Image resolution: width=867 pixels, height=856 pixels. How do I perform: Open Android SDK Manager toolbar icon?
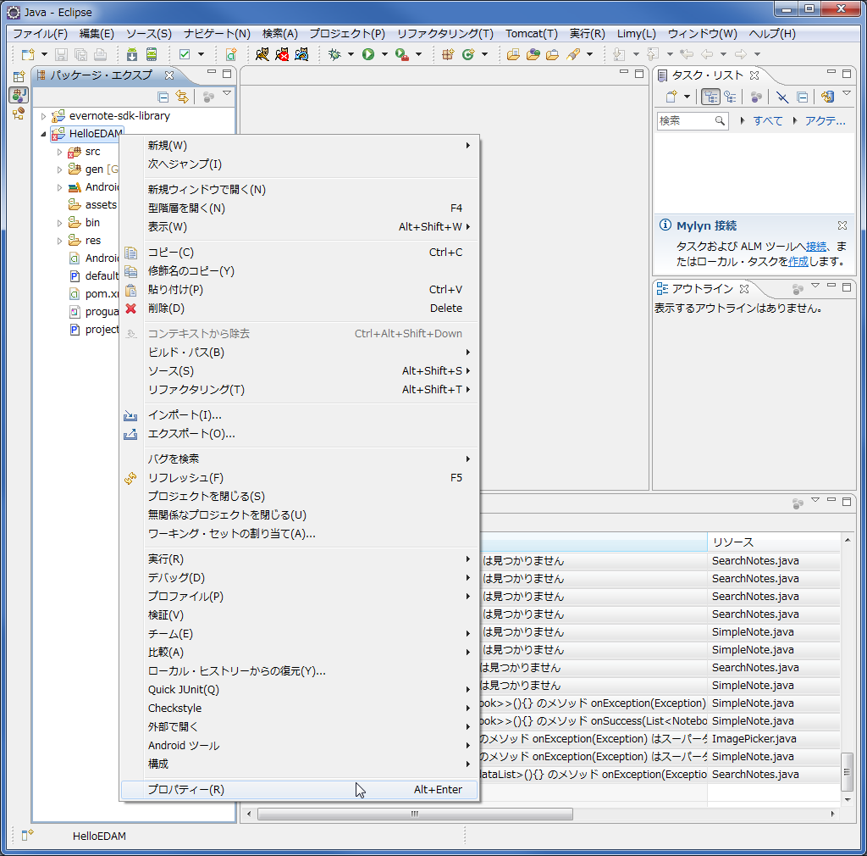(x=131, y=54)
